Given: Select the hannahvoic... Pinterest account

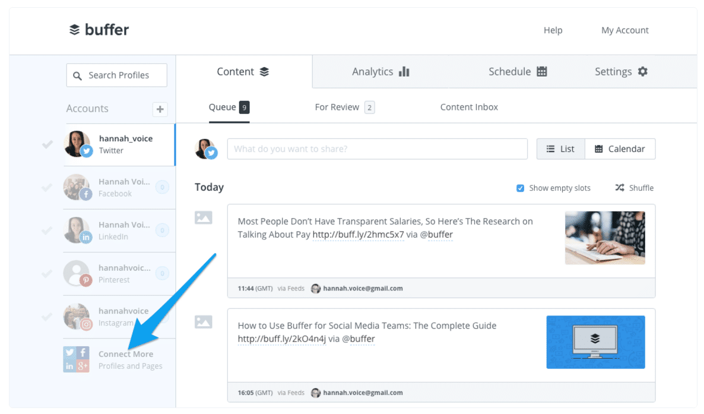Looking at the screenshot, I should click(x=119, y=273).
